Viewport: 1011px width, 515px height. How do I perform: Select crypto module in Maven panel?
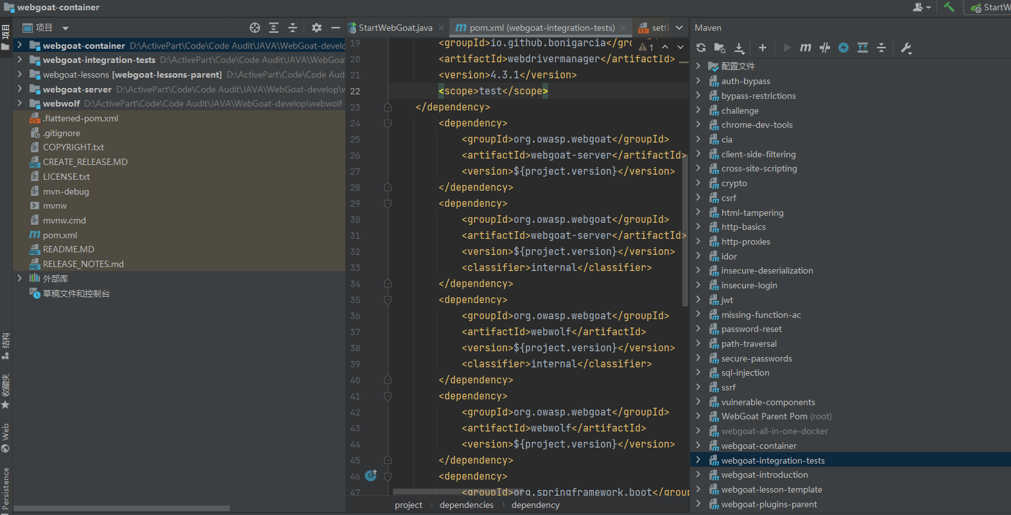[x=734, y=183]
